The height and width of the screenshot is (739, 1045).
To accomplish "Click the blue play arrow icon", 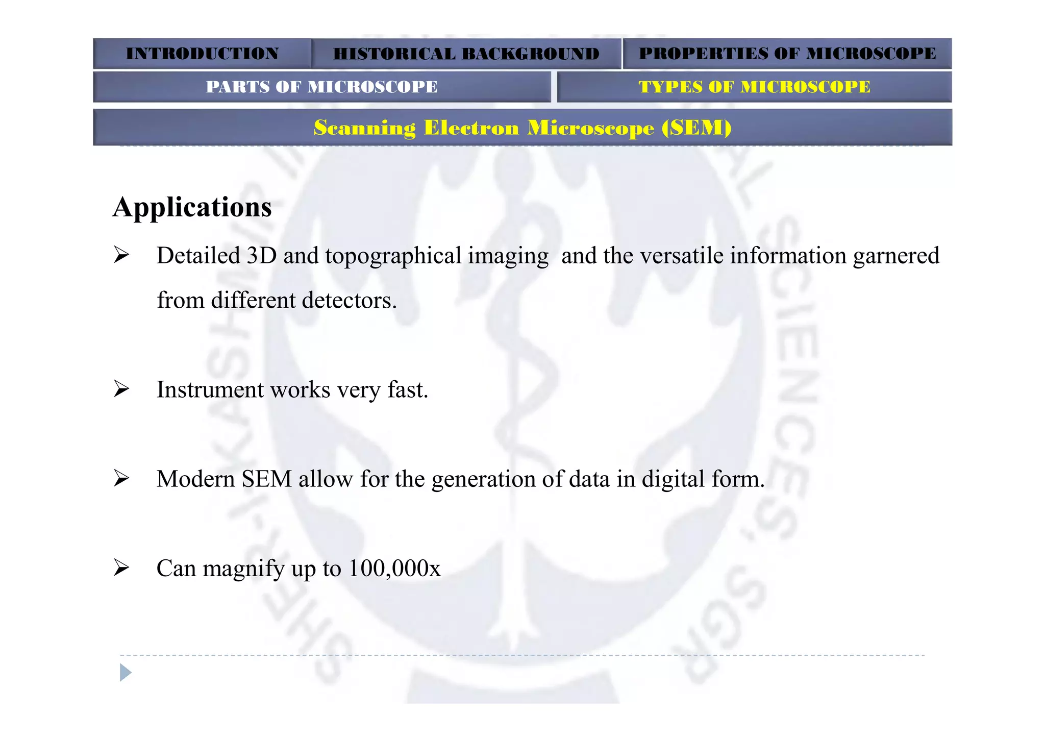I will click(x=126, y=672).
